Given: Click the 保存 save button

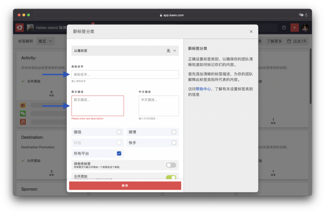Looking at the screenshot, I should coord(125,186).
